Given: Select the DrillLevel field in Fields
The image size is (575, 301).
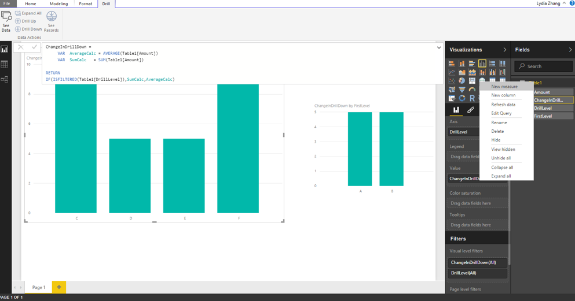Looking at the screenshot, I should [x=554, y=108].
